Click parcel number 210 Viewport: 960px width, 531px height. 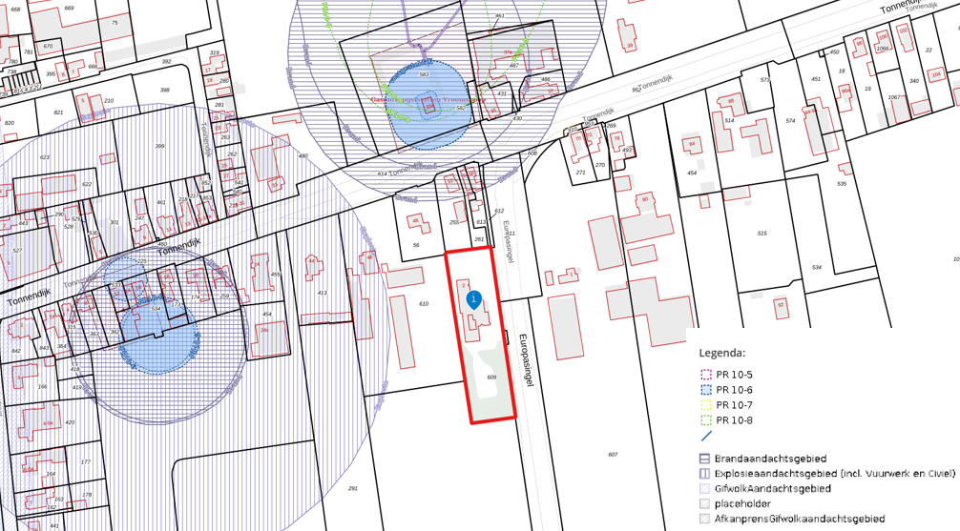[x=109, y=100]
